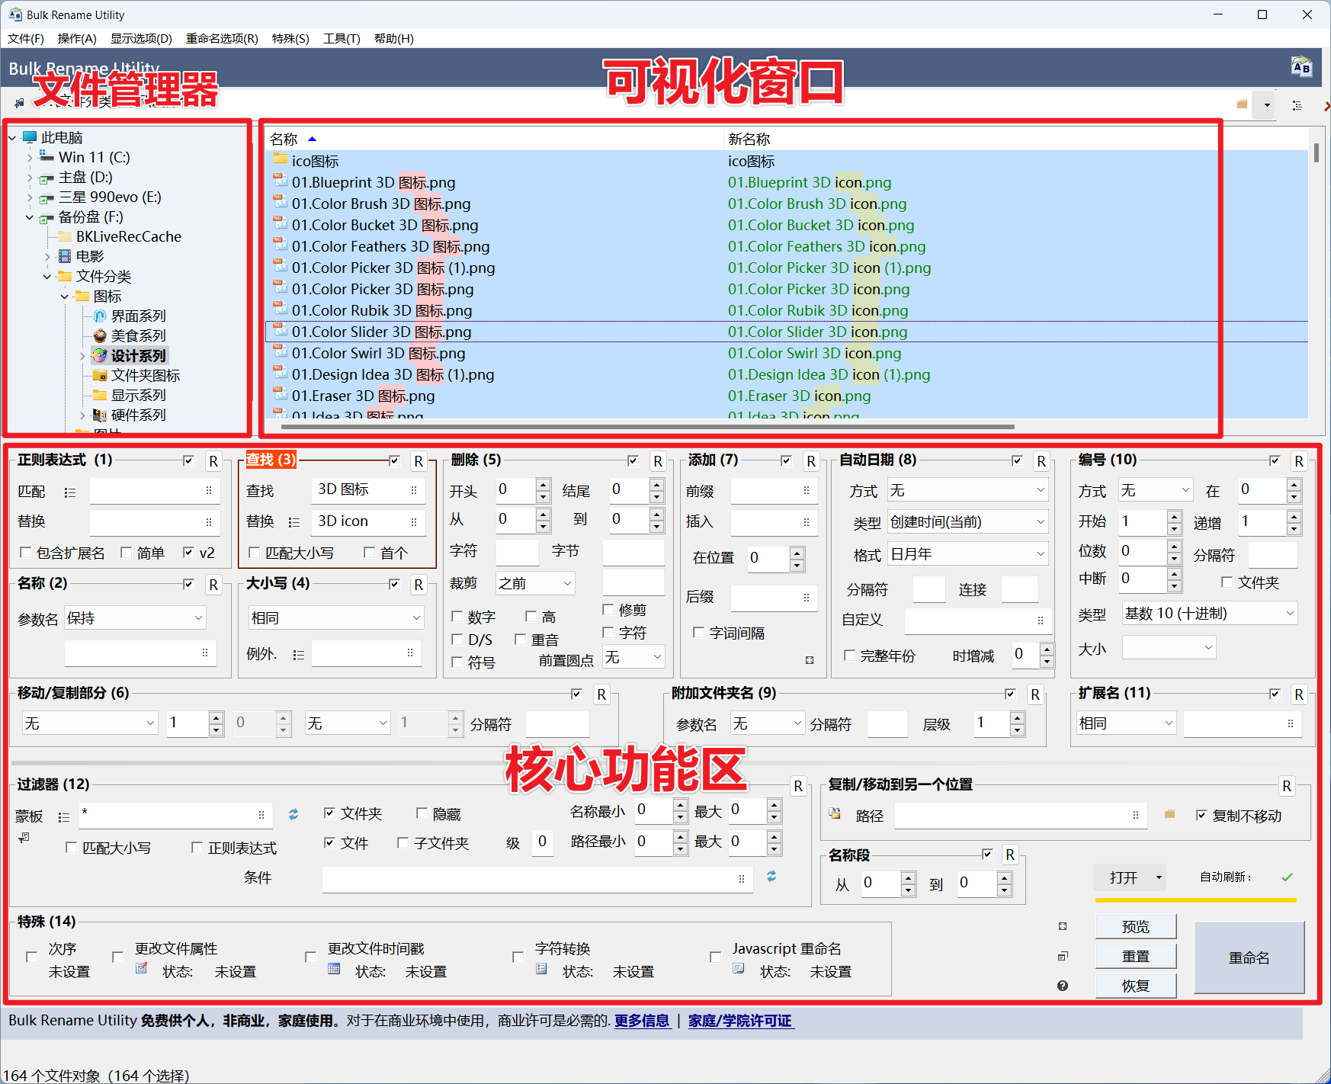Viewport: 1331px width, 1084px height.
Task: Open the 工具(T) menu
Action: (x=342, y=38)
